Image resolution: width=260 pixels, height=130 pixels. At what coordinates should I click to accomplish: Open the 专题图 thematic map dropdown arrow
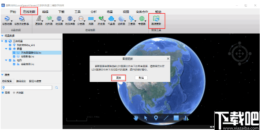pos(146,21)
